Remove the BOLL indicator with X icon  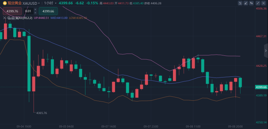click(x=4, y=18)
